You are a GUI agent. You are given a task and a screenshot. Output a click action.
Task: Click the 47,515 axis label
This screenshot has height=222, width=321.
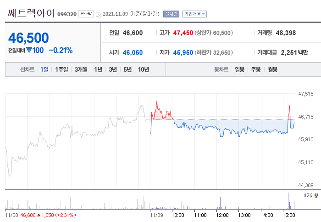pos(306,94)
